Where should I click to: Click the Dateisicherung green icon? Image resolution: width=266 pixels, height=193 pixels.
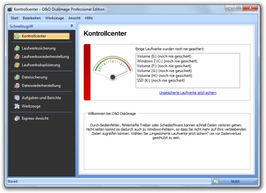(17, 77)
